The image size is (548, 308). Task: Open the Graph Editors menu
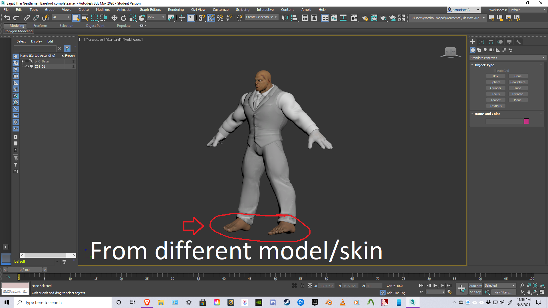[150, 10]
